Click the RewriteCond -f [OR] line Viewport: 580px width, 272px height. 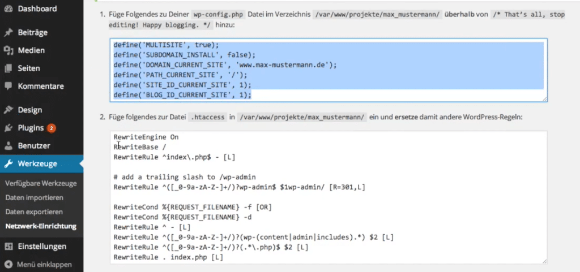point(193,208)
